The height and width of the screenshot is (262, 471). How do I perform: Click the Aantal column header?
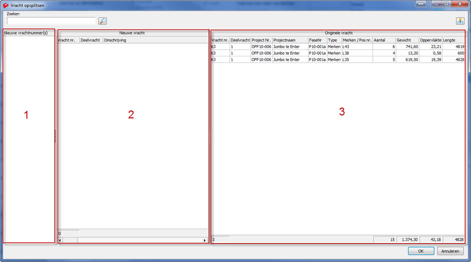click(x=384, y=40)
